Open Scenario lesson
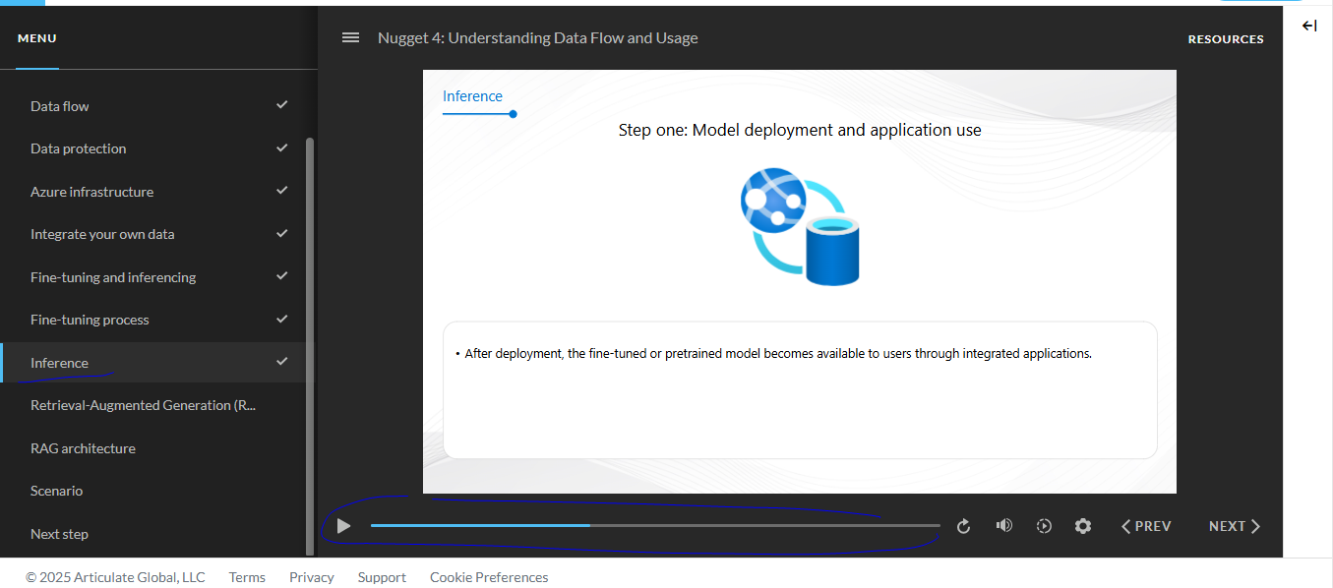This screenshot has height=588, width=1333. coord(158,491)
